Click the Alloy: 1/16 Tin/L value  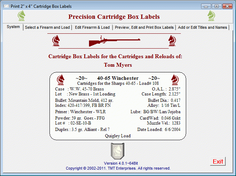tap(164, 105)
